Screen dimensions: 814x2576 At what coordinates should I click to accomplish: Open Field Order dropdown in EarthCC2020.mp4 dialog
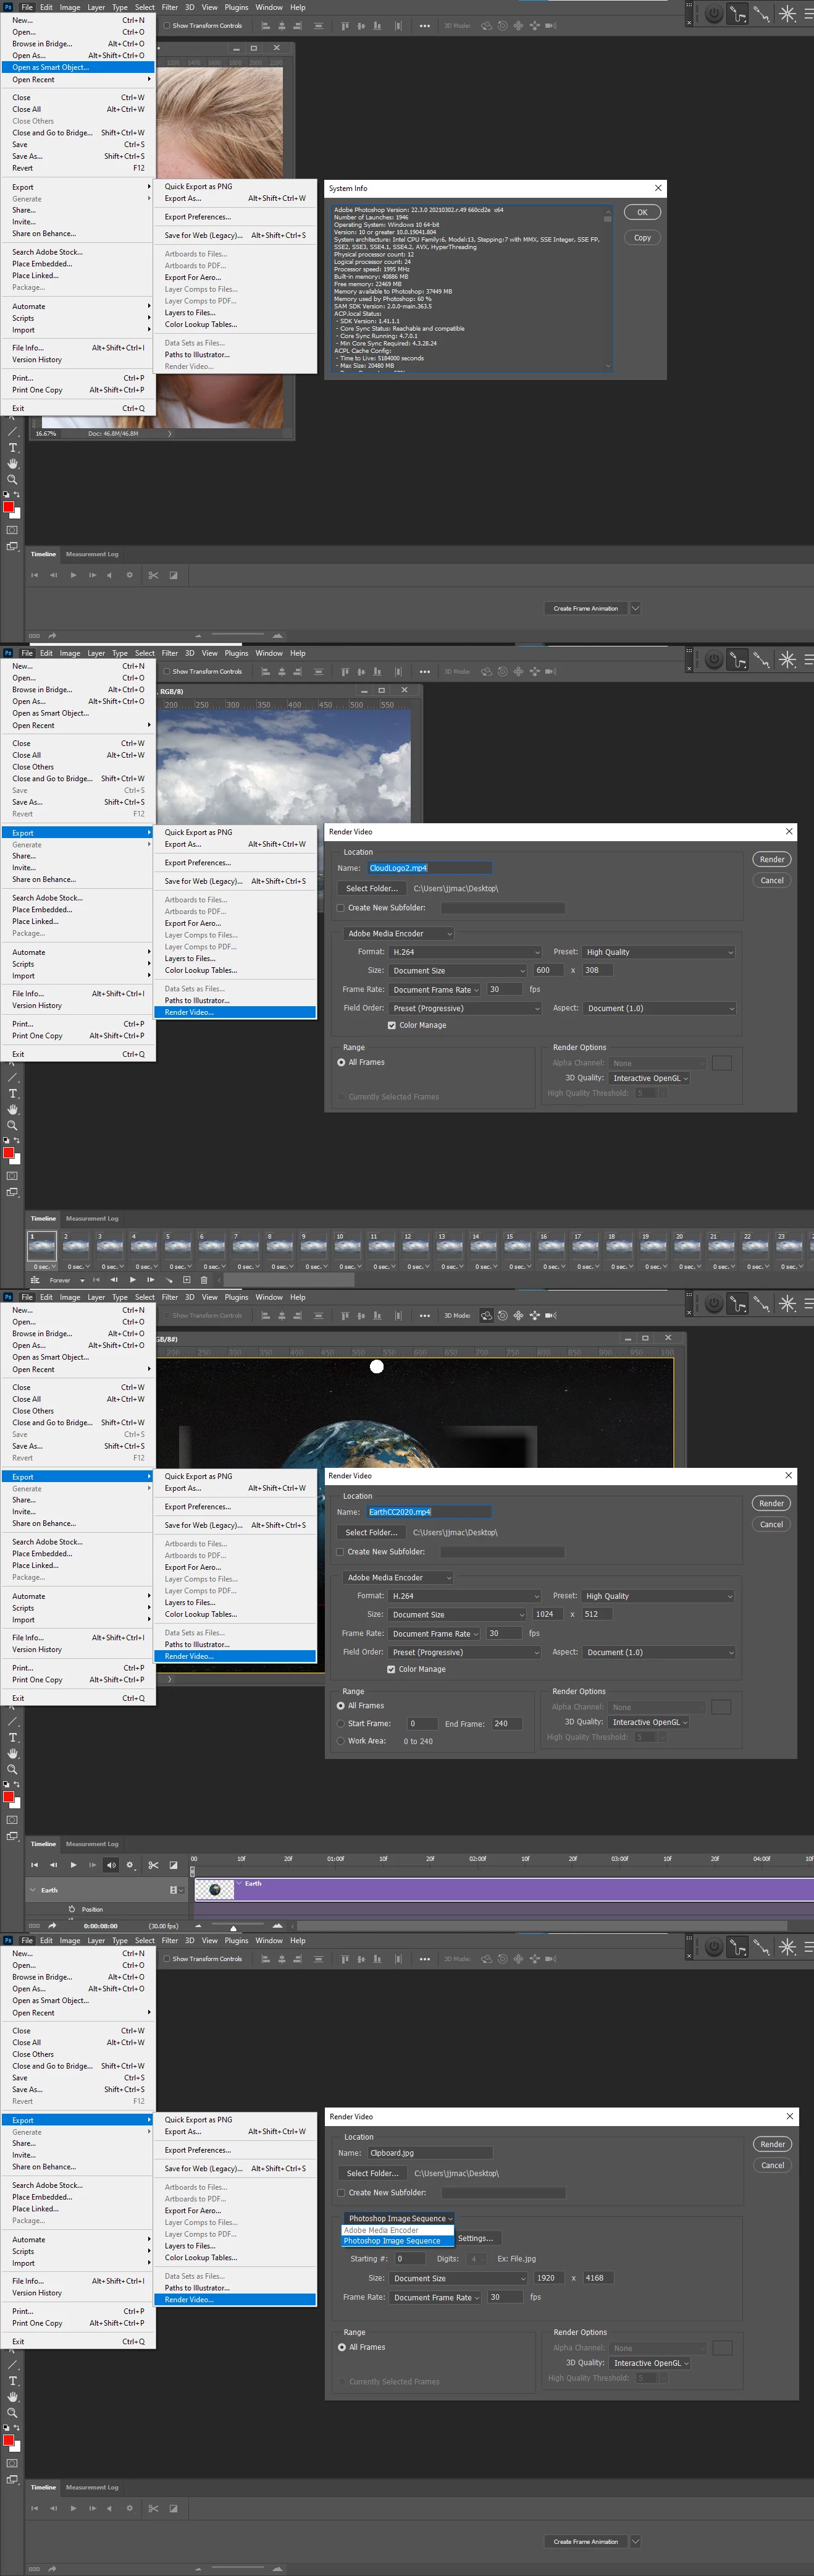pos(464,1652)
